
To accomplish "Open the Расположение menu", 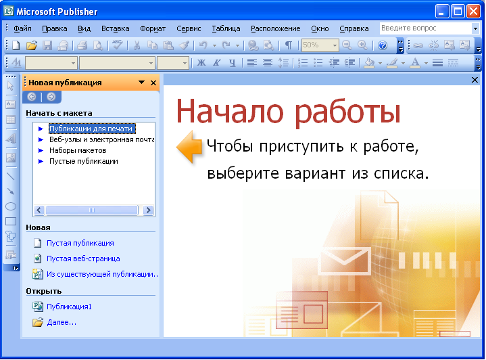I will click(x=276, y=28).
